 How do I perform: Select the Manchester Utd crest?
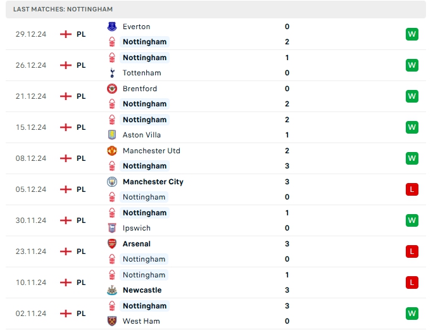click(x=112, y=151)
